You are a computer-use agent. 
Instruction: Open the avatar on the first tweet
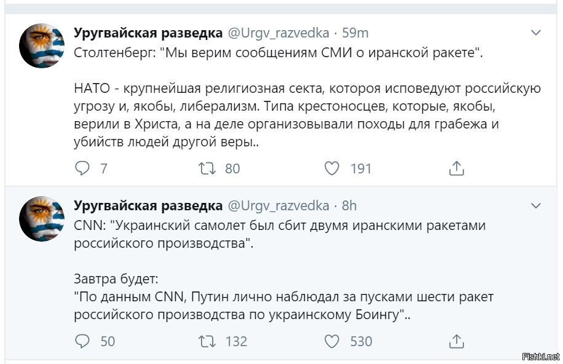click(42, 45)
